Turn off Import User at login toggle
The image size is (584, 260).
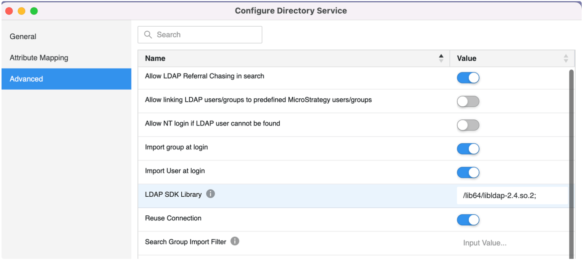pyautogui.click(x=468, y=172)
